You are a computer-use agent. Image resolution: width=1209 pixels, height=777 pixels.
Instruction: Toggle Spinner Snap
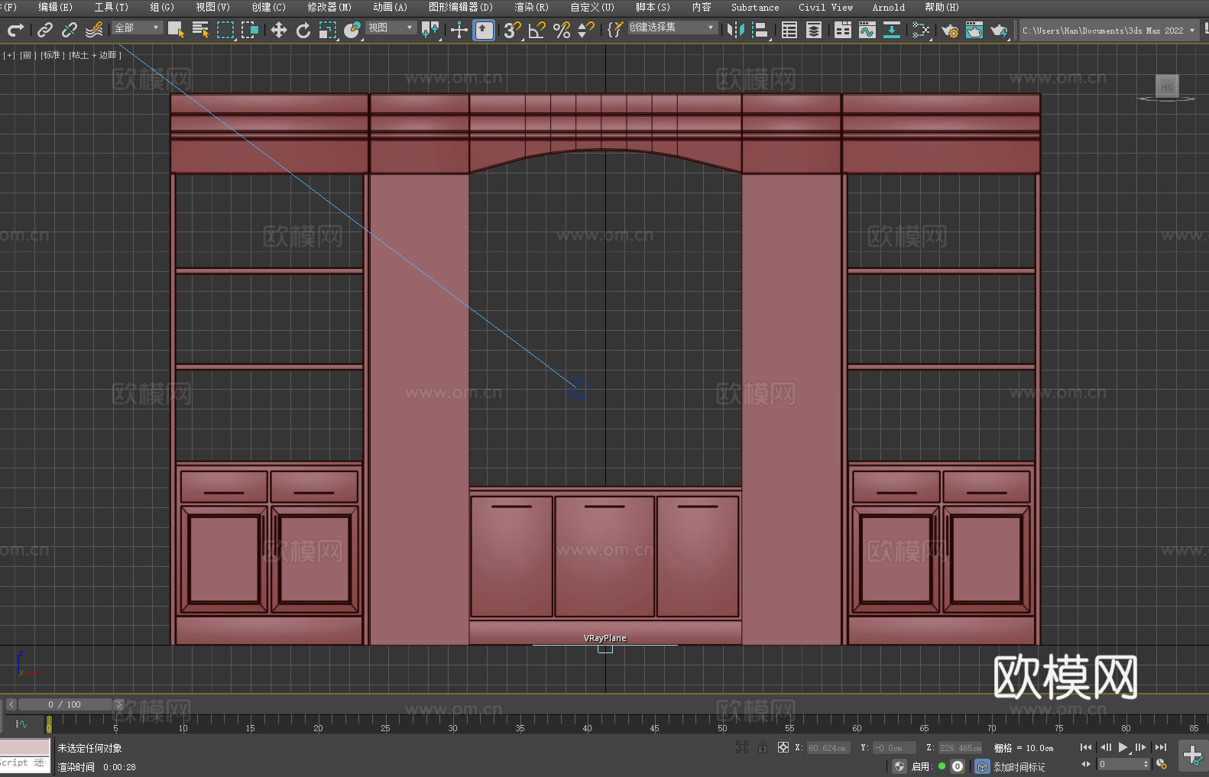click(586, 30)
